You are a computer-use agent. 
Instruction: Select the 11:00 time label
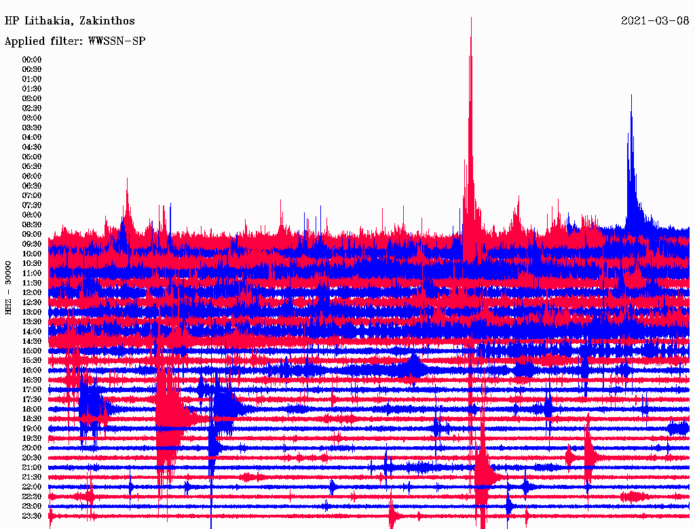pyautogui.click(x=32, y=273)
